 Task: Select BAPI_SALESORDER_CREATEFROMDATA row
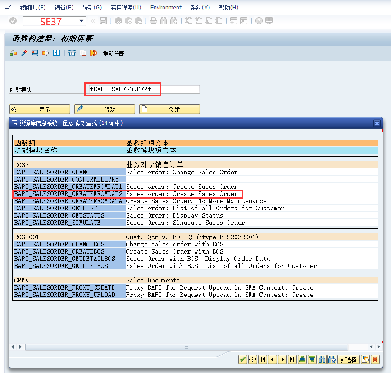196,201
